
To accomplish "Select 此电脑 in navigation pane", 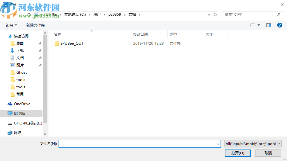I will [x=19, y=113].
